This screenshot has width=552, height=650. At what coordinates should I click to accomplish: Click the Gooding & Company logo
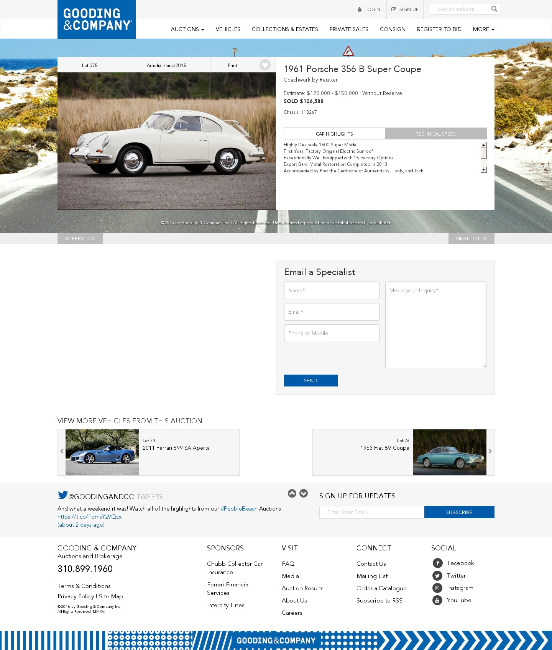click(97, 19)
